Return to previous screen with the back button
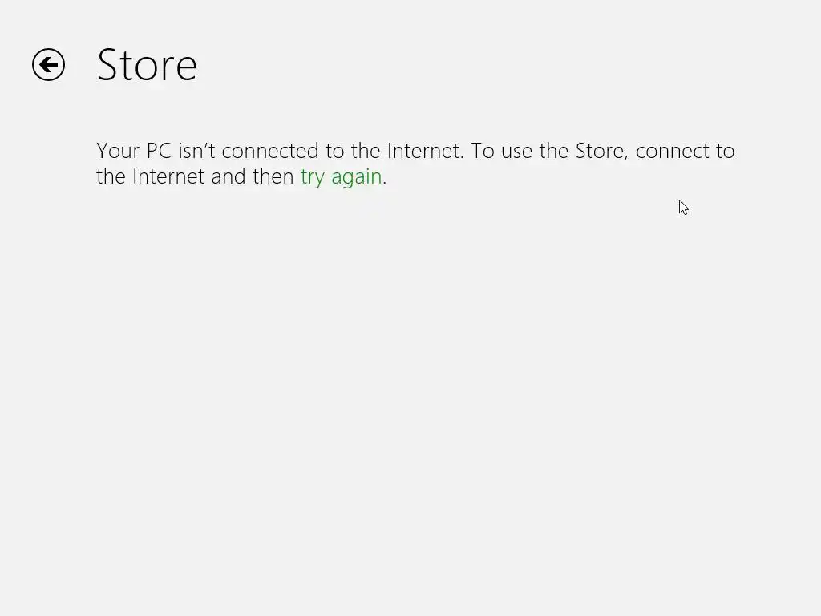 [48, 65]
